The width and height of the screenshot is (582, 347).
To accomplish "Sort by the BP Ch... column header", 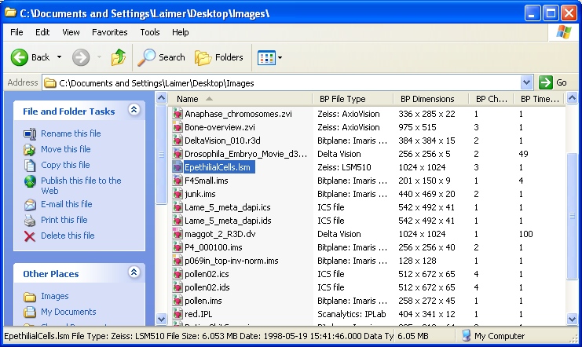I will 491,99.
